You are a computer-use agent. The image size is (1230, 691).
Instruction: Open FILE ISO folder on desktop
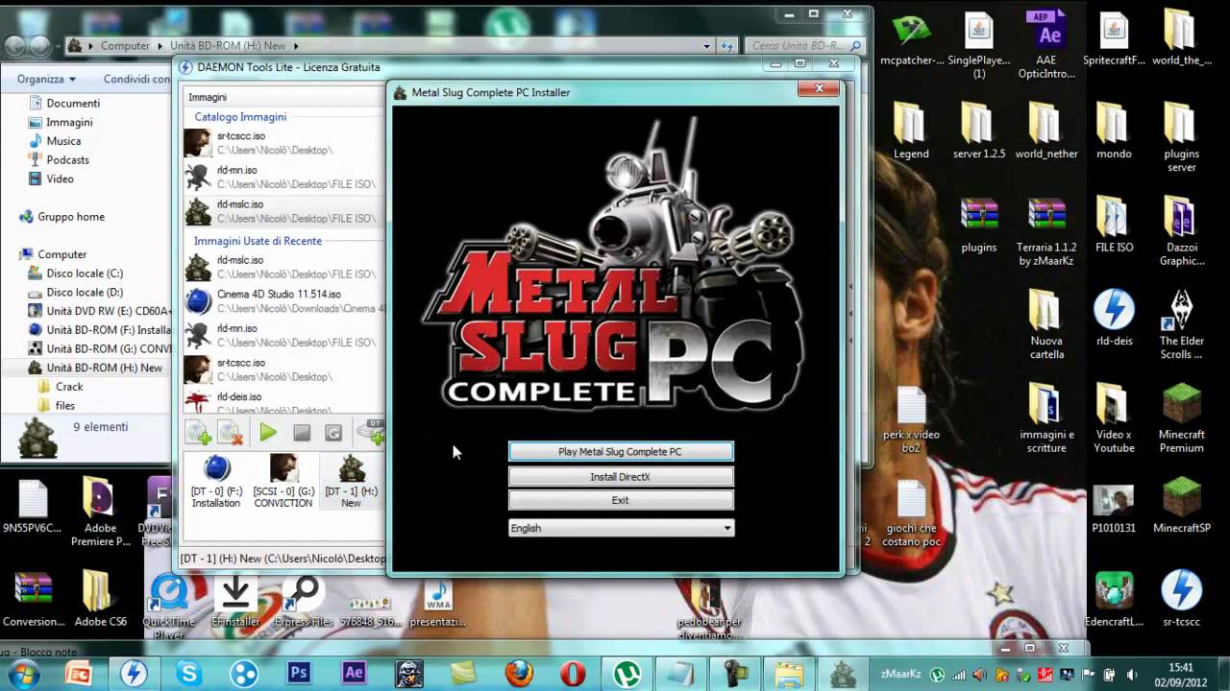tap(1114, 225)
